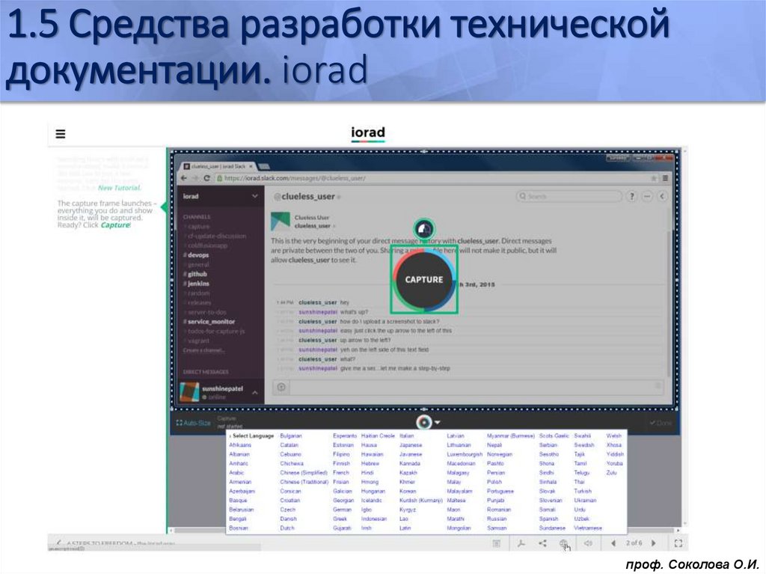Click the central Capture record button

[423, 279]
